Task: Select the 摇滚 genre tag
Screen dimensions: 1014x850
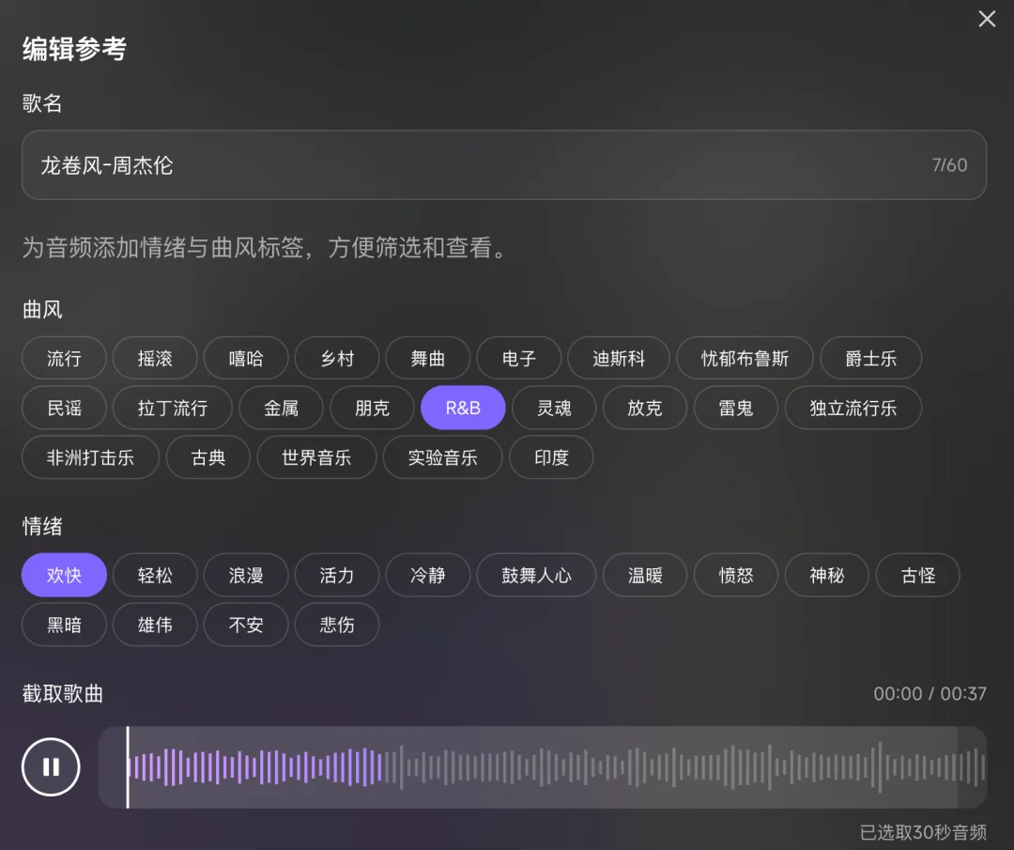Action: pyautogui.click(x=154, y=358)
